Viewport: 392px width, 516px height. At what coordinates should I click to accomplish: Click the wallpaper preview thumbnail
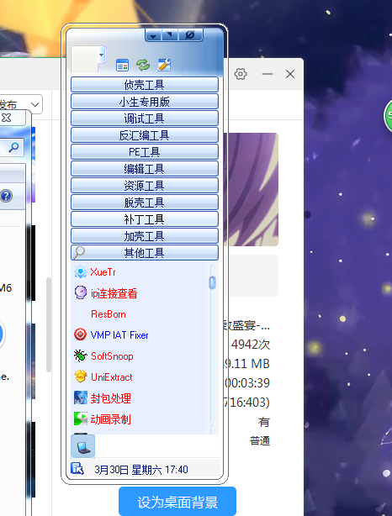251,189
